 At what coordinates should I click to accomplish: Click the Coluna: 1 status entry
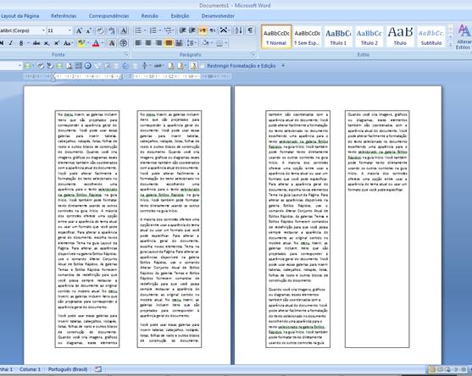coord(30,369)
